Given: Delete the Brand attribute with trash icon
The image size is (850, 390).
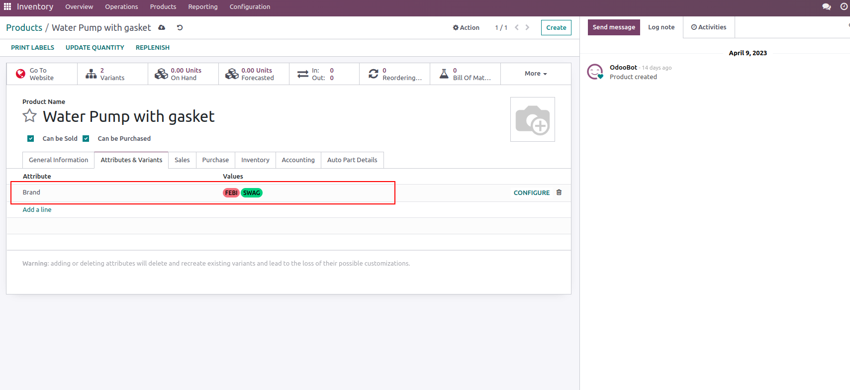Looking at the screenshot, I should [559, 193].
